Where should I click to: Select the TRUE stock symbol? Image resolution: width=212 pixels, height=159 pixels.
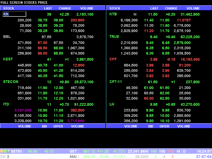114,37
